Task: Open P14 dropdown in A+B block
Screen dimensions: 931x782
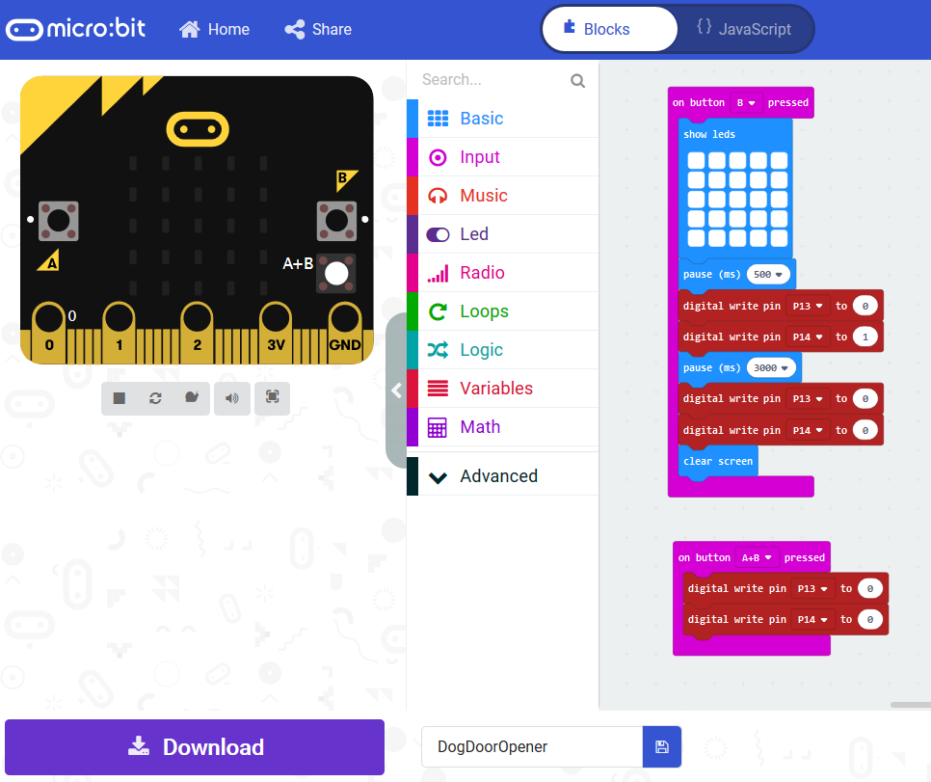Action: click(x=812, y=620)
